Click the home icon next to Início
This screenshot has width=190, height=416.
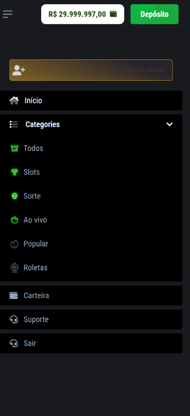14,101
